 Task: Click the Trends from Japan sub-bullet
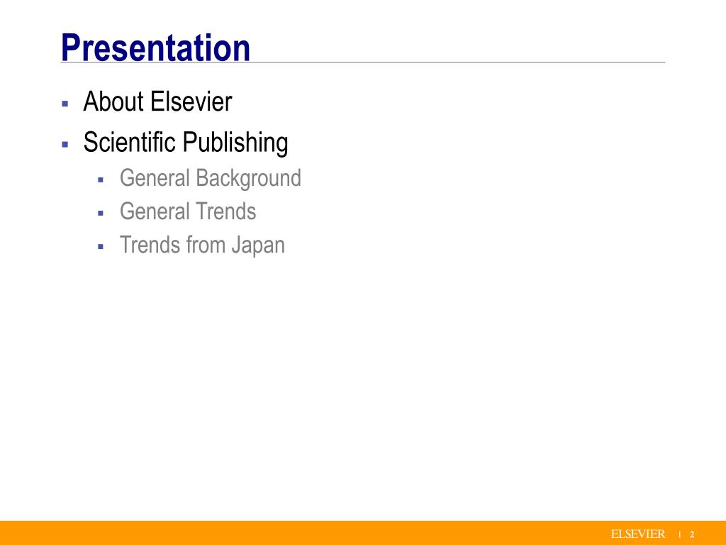202,245
